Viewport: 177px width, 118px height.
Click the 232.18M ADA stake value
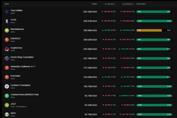90,59
